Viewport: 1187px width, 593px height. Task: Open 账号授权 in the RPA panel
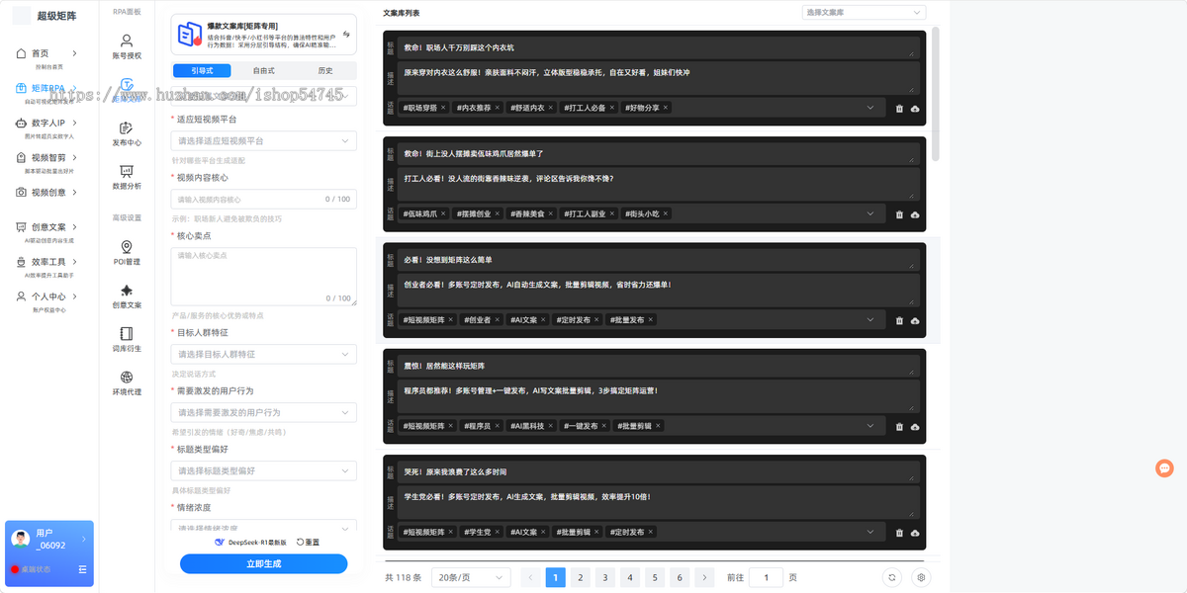127,46
